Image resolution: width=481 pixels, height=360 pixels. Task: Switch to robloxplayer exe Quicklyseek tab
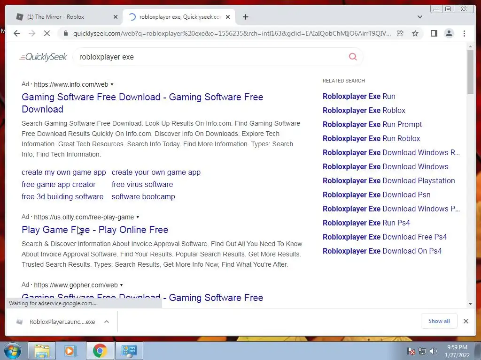180,17
